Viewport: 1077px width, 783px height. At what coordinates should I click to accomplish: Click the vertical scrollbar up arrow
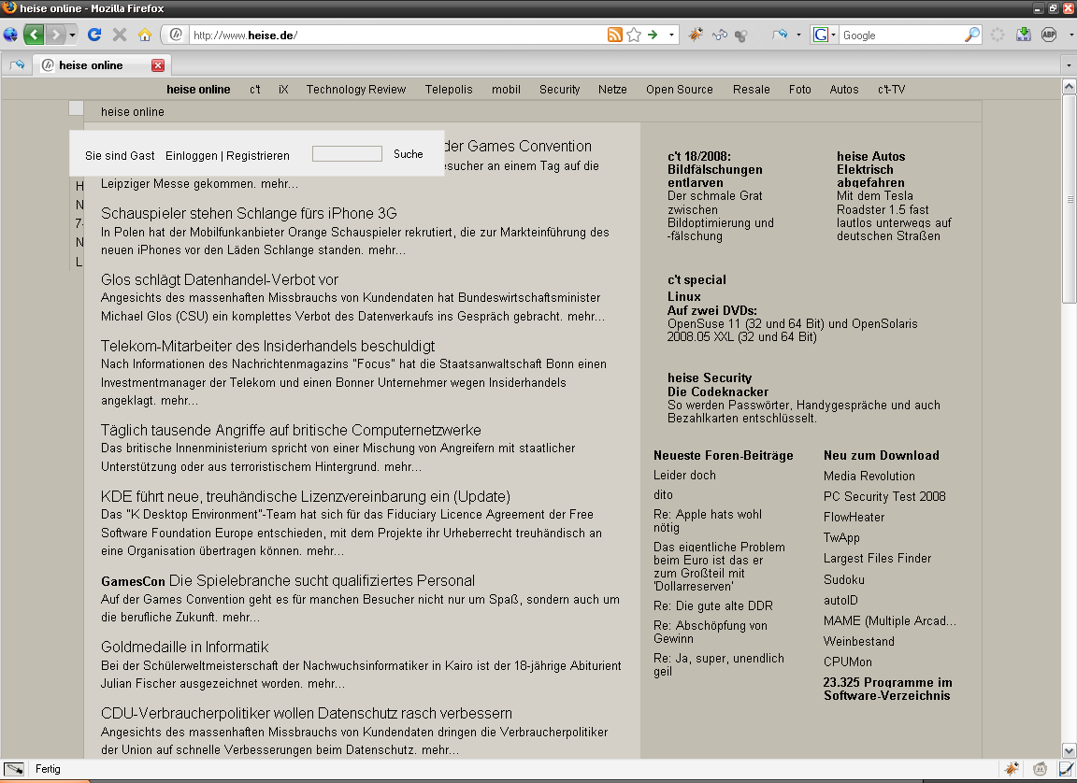coord(1069,87)
